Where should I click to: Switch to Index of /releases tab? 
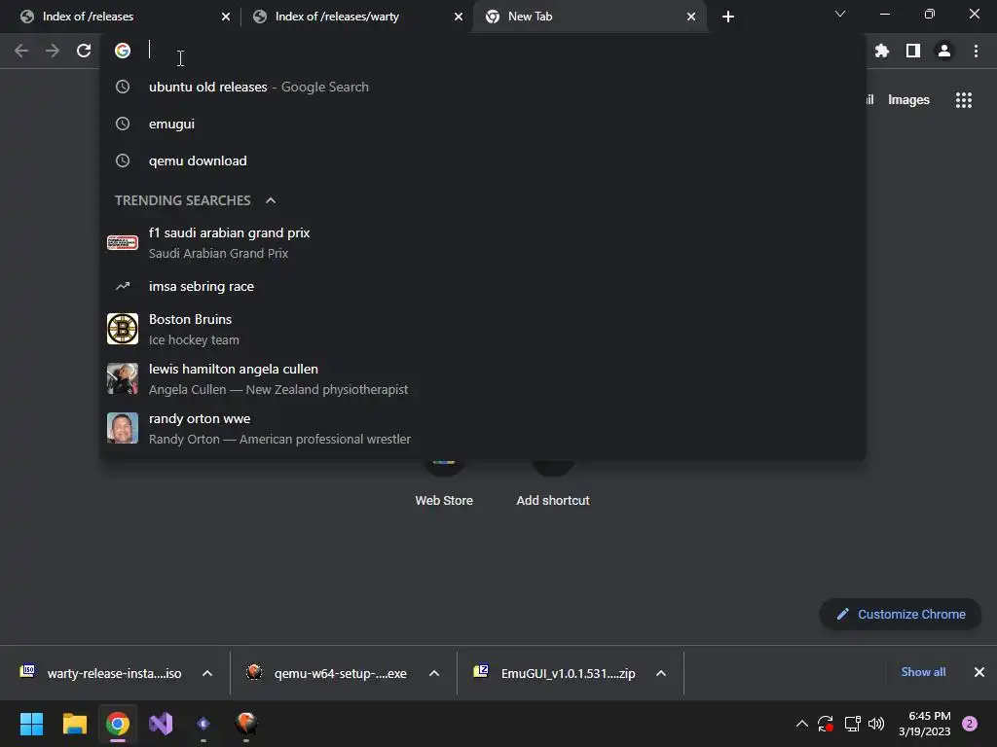pos(121,17)
